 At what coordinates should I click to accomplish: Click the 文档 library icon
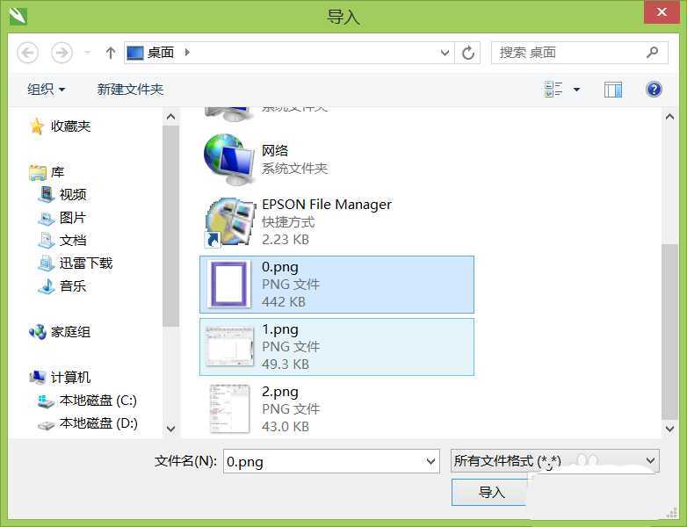pyautogui.click(x=46, y=240)
